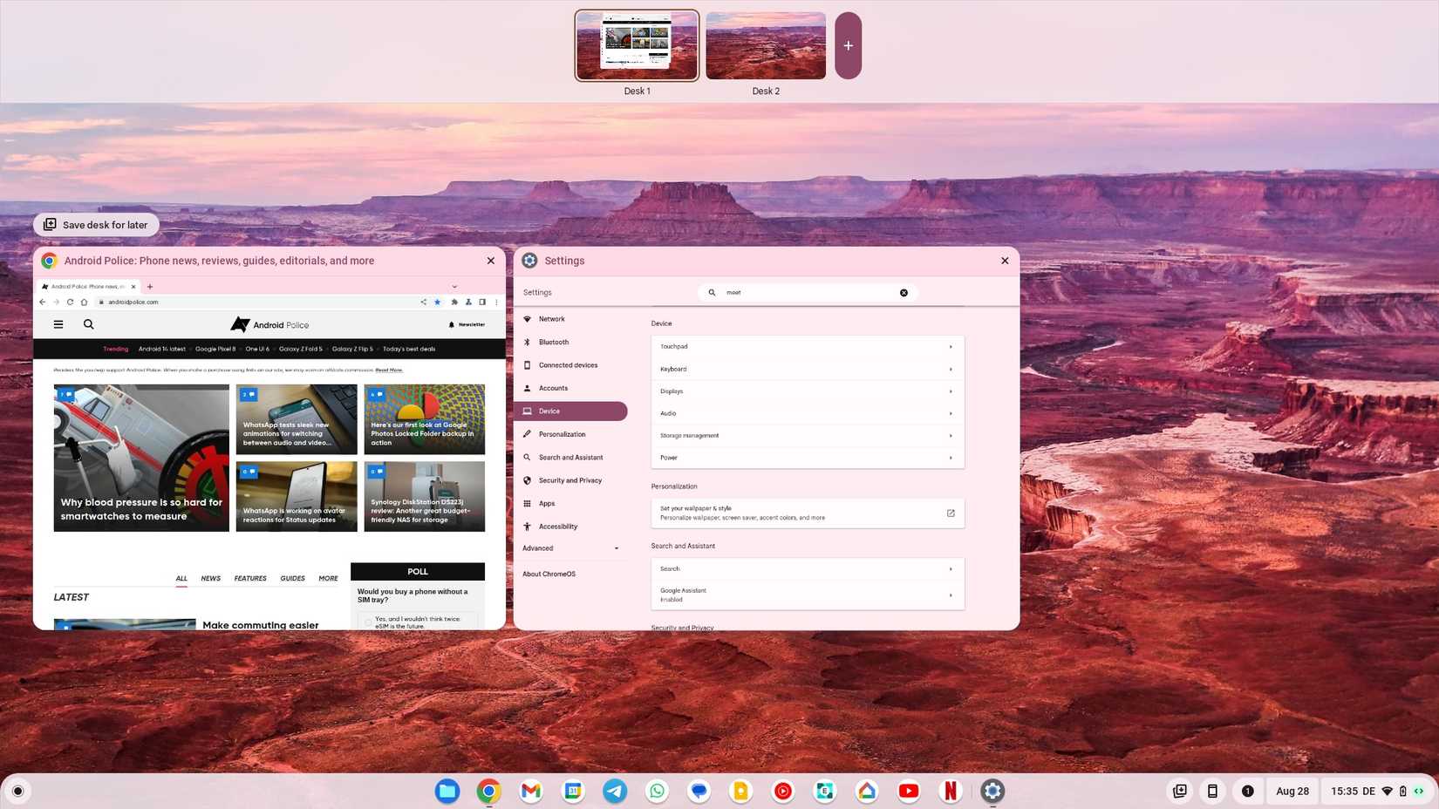Click the Save desk for later button
This screenshot has width=1439, height=809.
pyautogui.click(x=96, y=224)
